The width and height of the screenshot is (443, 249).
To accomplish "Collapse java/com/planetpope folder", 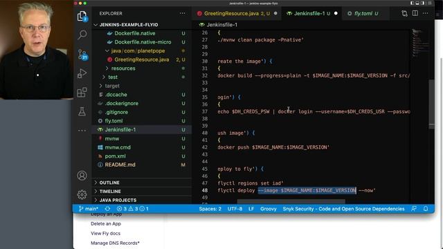I will 138,50.
